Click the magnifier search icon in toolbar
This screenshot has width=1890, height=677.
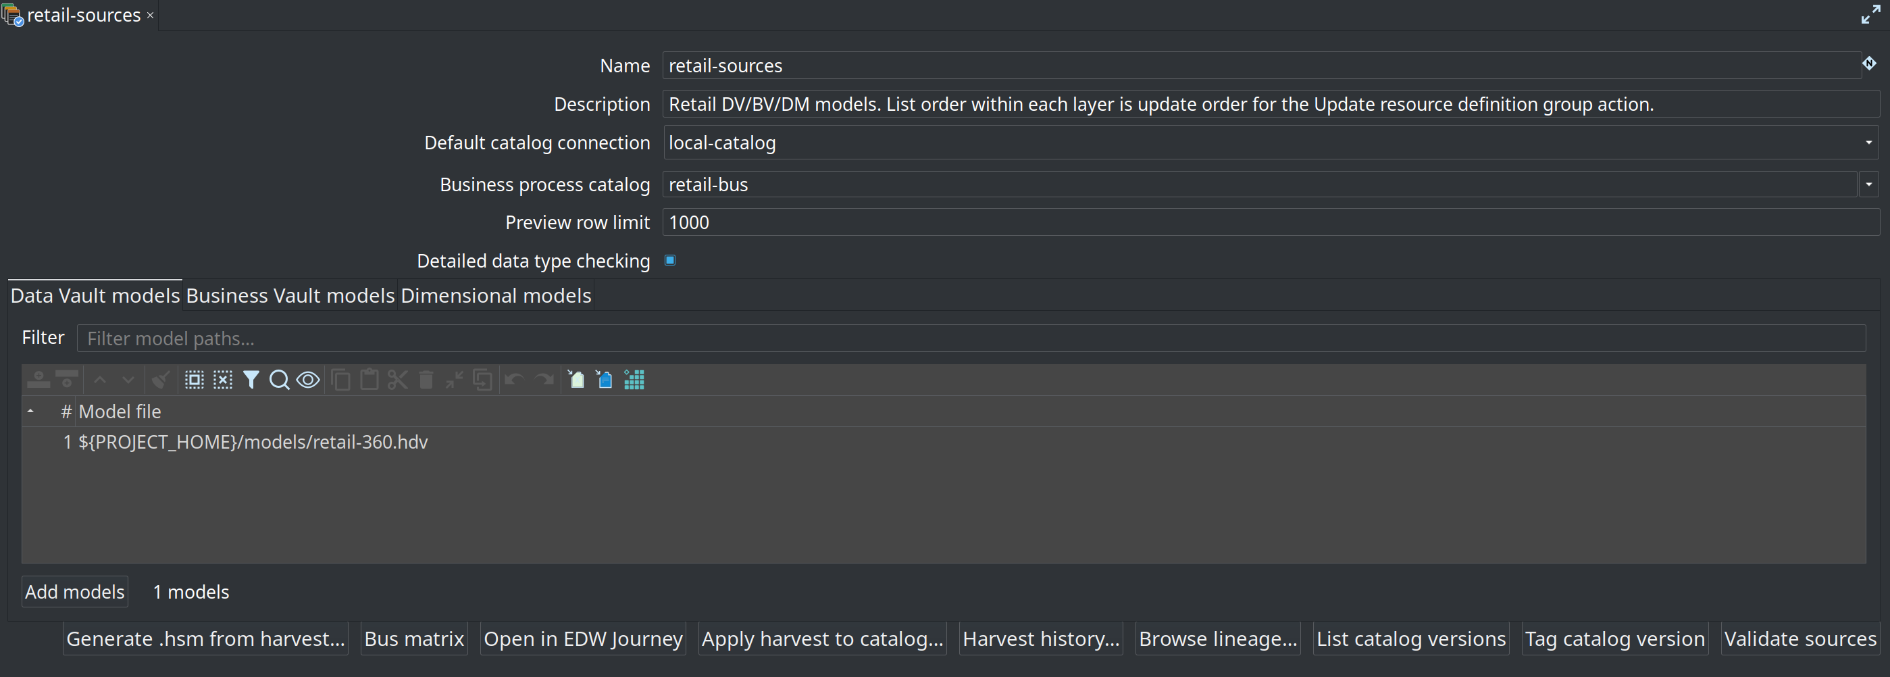279,380
